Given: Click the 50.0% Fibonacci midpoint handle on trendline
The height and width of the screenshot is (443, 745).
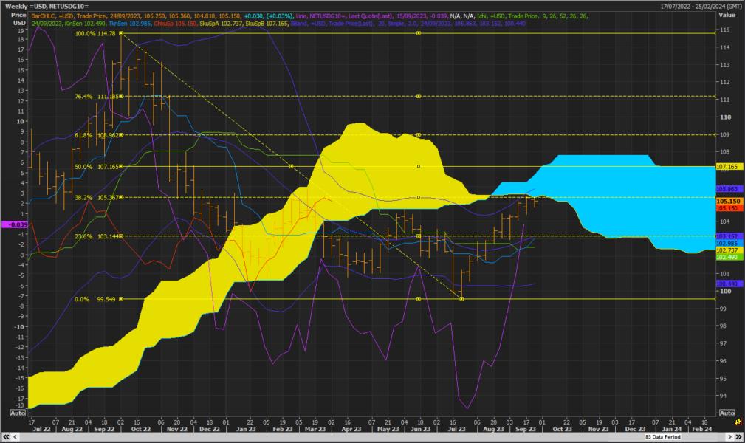Looking at the screenshot, I should [291, 166].
